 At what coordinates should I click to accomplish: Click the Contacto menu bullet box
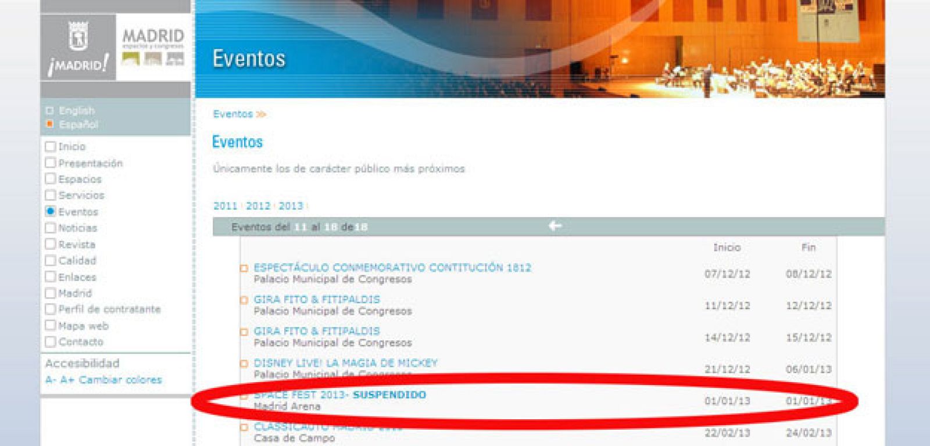pos(51,341)
